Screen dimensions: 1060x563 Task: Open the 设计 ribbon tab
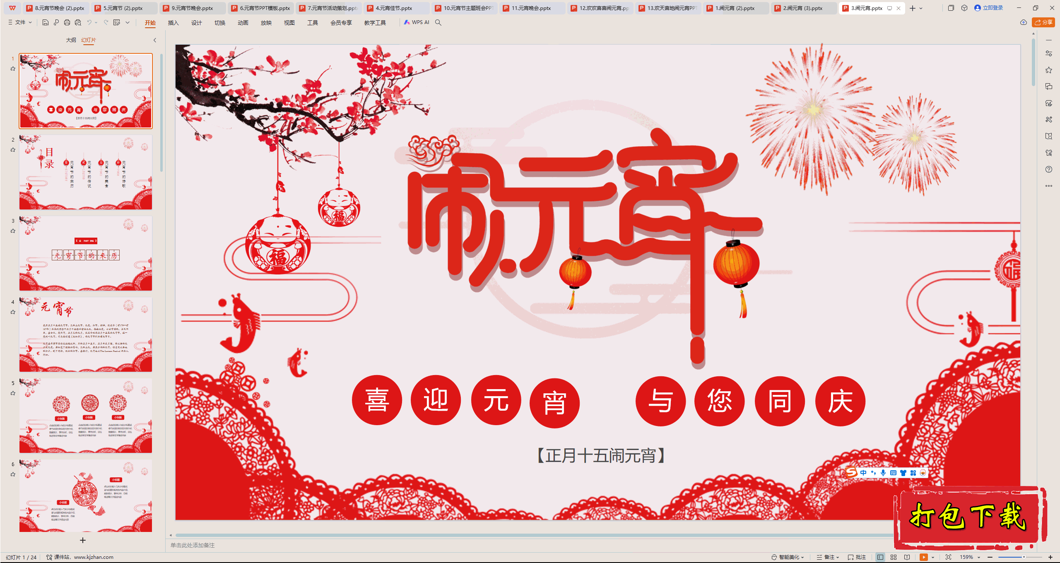[196, 23]
